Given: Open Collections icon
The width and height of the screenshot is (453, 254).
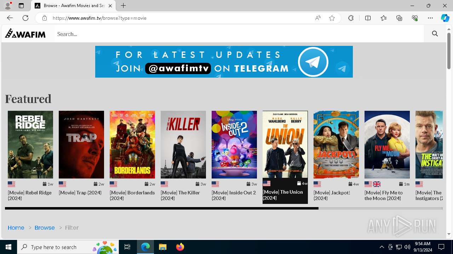Looking at the screenshot, I should [x=399, y=18].
